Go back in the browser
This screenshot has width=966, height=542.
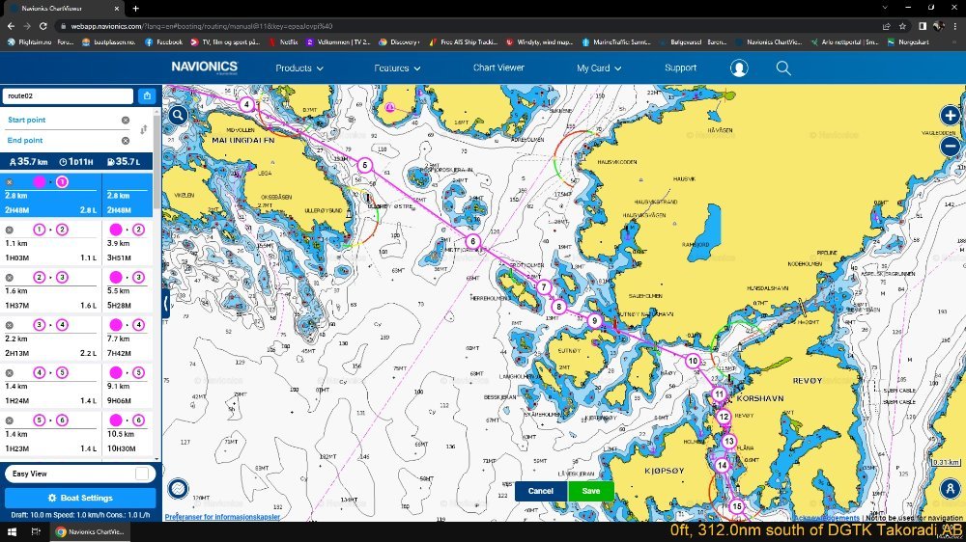(11, 26)
